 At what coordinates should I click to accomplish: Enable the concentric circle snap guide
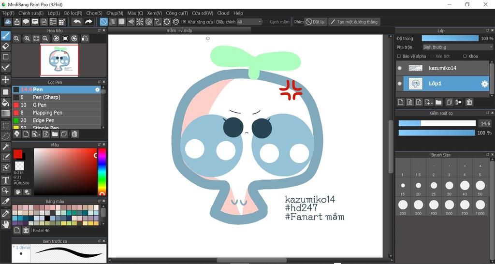click(149, 22)
